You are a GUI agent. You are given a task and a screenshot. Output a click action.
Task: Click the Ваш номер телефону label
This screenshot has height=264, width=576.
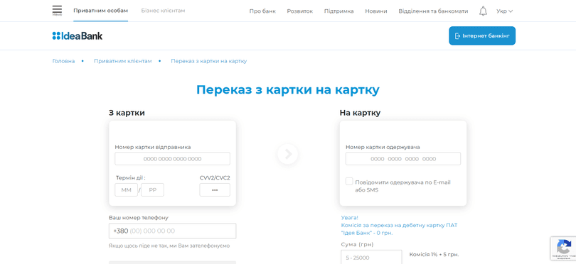139,217
